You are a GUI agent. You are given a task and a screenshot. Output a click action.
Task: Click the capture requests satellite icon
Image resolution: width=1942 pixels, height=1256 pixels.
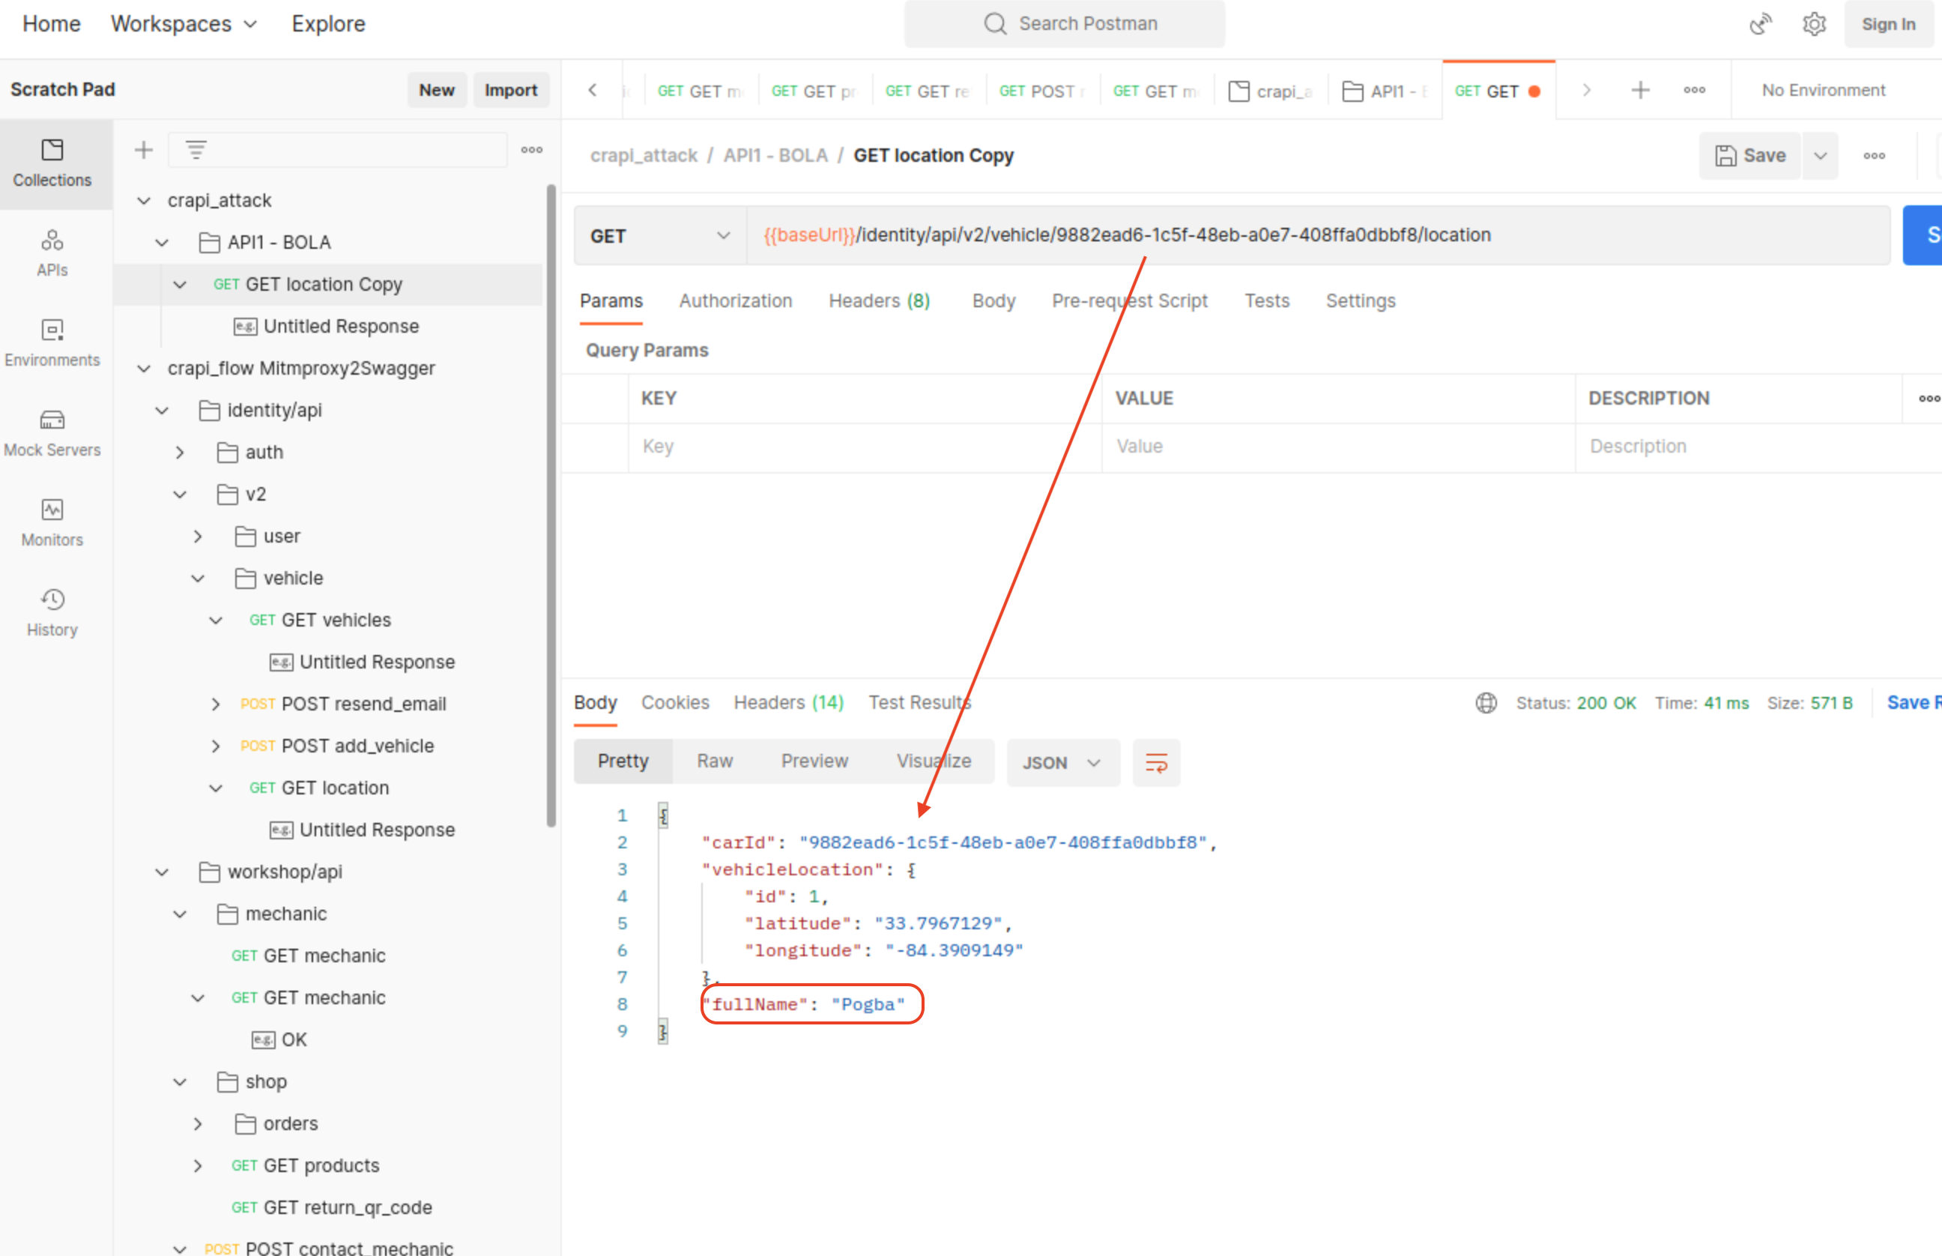[1760, 24]
